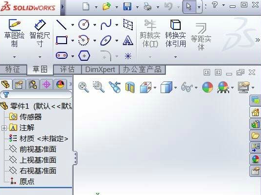261x195 pixels.
Task: Click the feature tree filter field
Action: (x=36, y=95)
